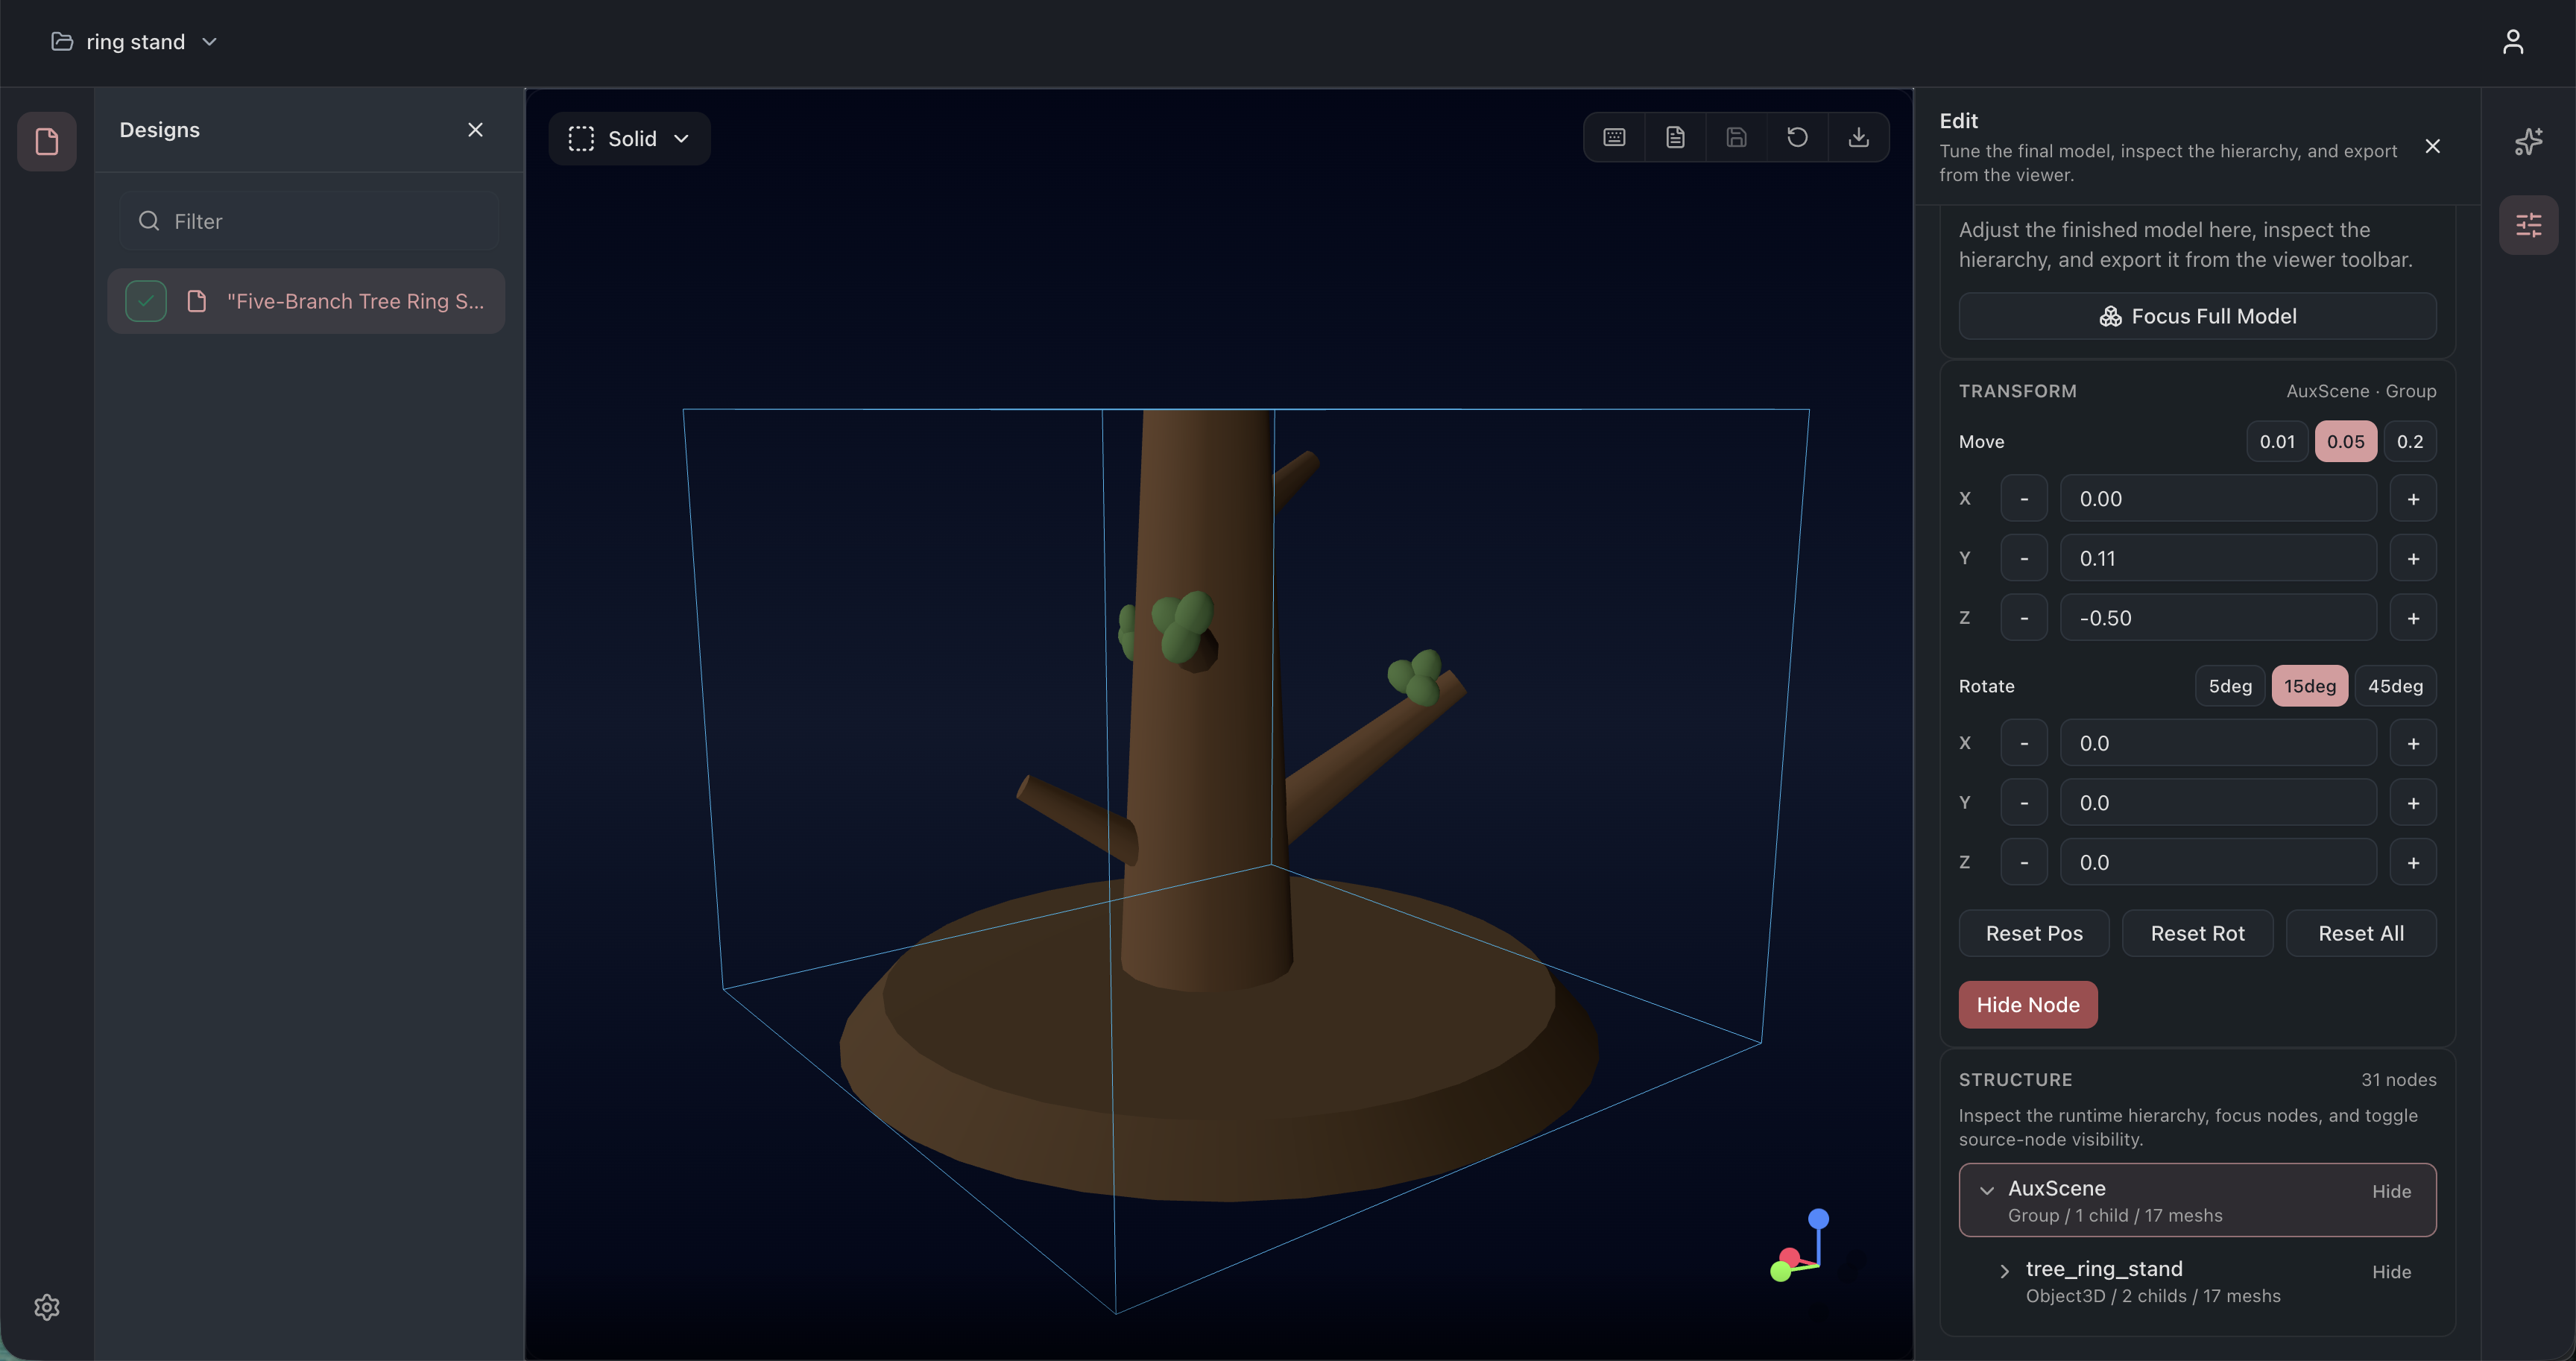Collapse the AuxScene group node
The height and width of the screenshot is (1361, 2576).
point(1987,1190)
